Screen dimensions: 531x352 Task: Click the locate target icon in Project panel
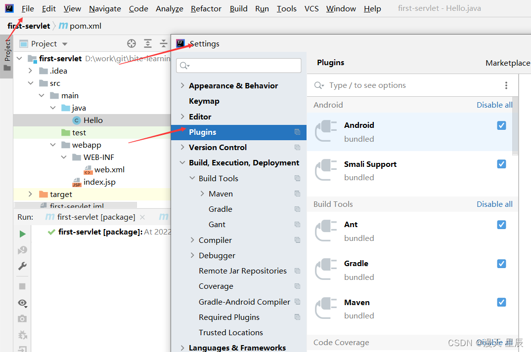(132, 43)
